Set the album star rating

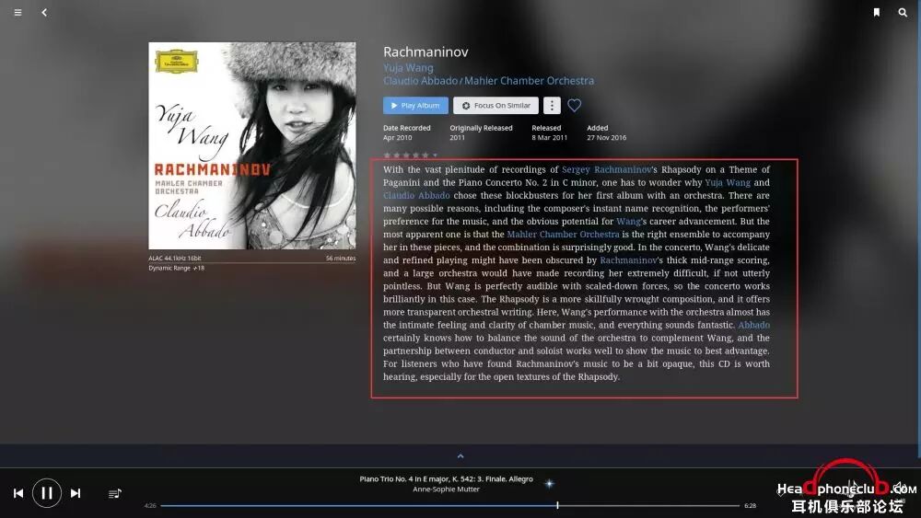(406, 155)
